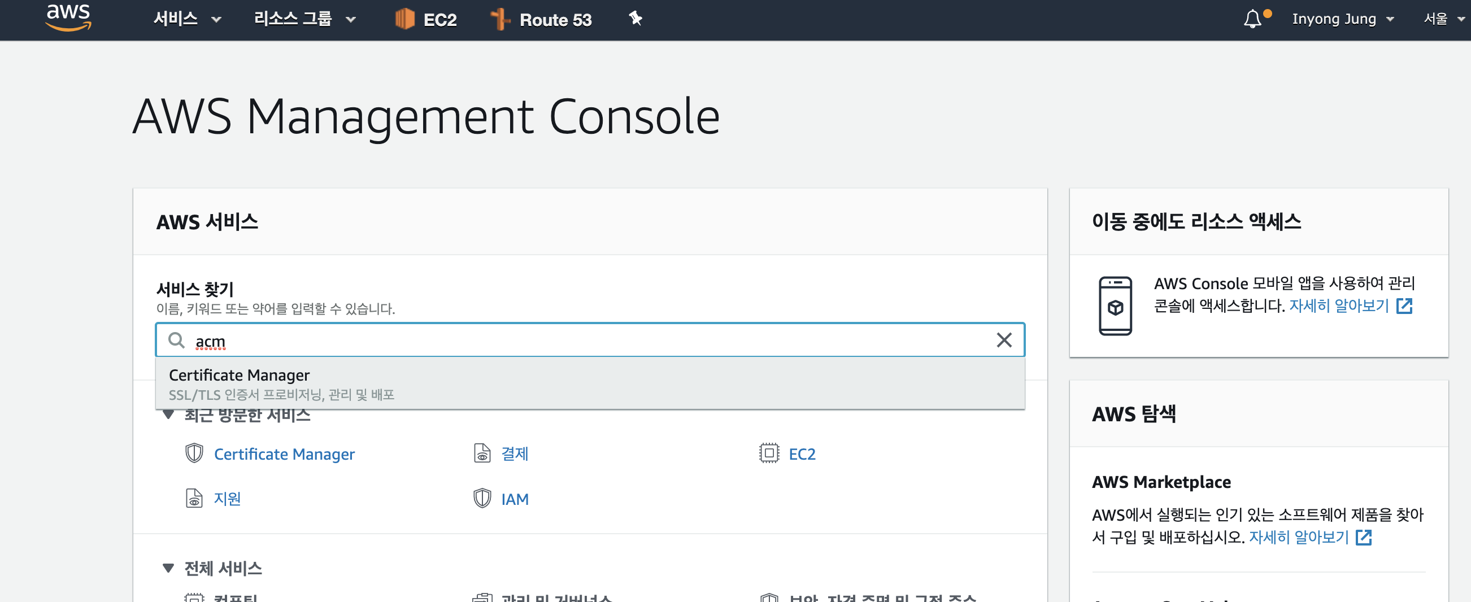1471x602 pixels.
Task: Click the document icon beside 결제
Action: [482, 453]
